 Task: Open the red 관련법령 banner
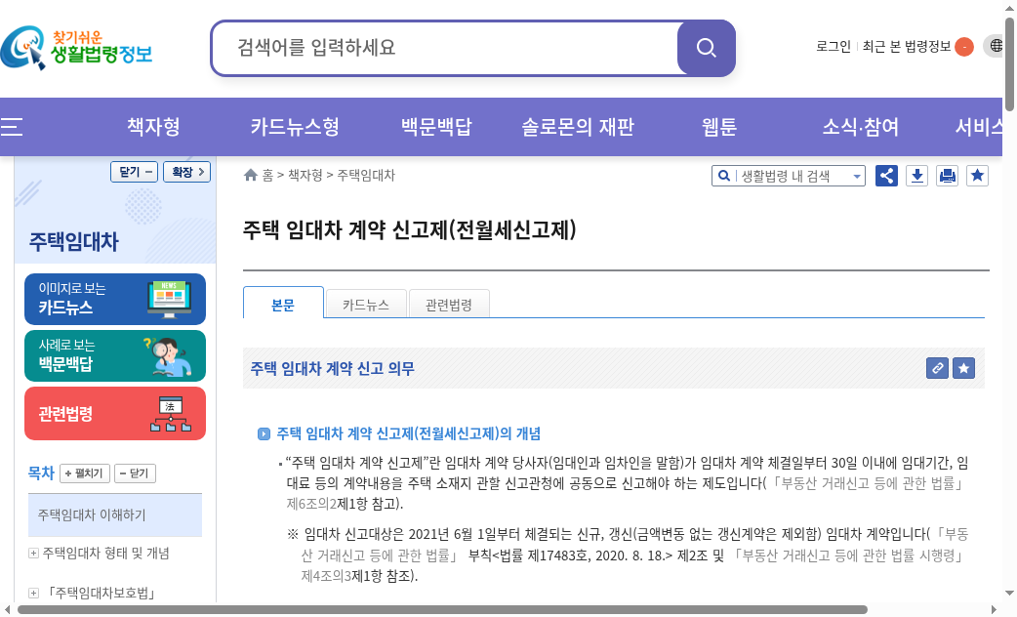click(115, 413)
